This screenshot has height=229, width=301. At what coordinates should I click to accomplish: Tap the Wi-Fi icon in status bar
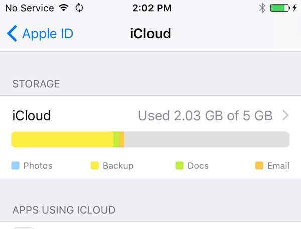pyautogui.click(x=63, y=8)
